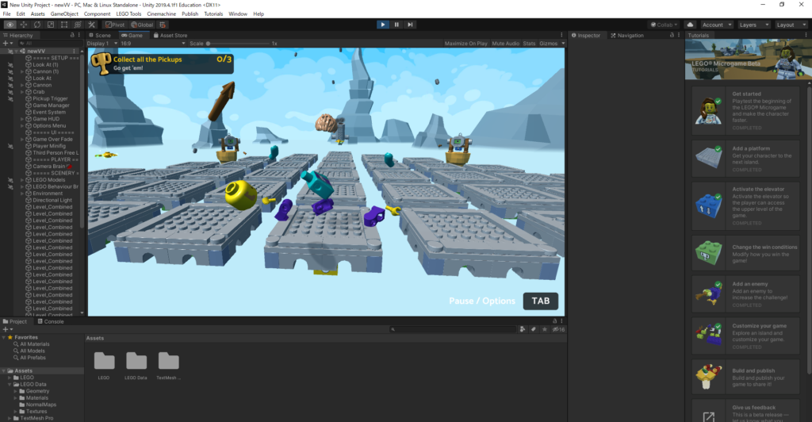Start play mode with the Play button
The image size is (812, 422).
383,25
